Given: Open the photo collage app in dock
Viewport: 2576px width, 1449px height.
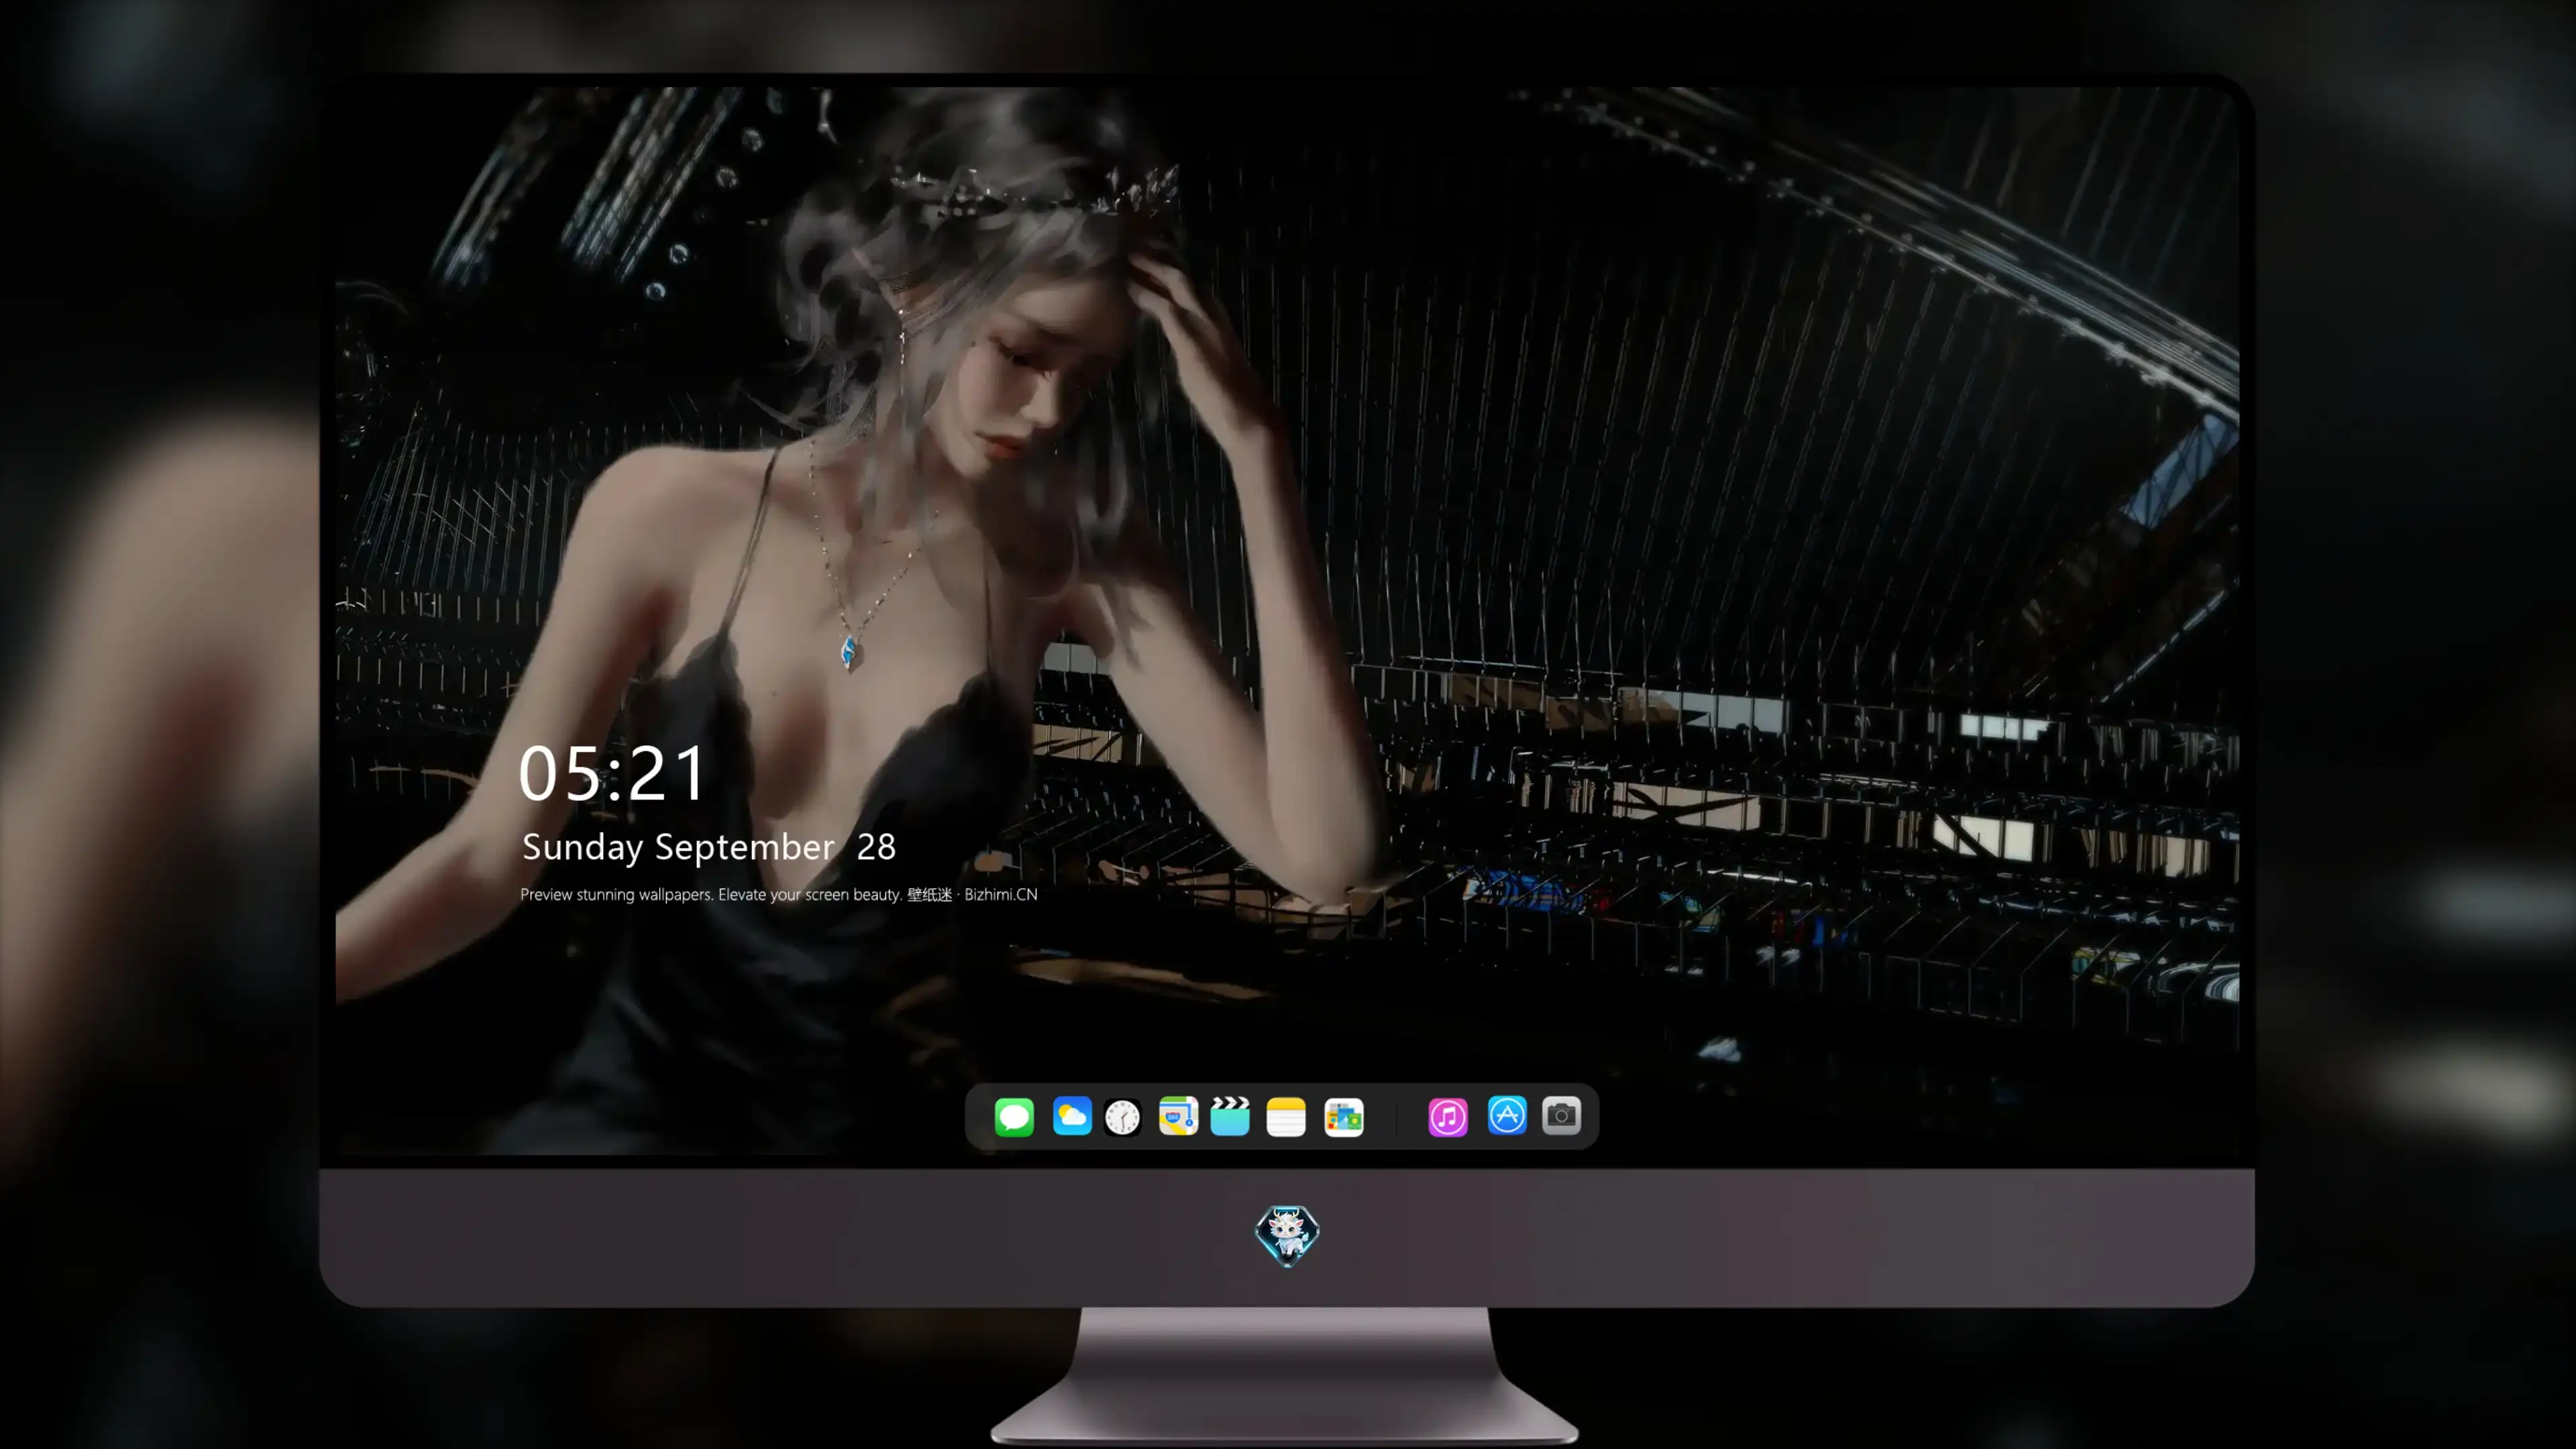Looking at the screenshot, I should pyautogui.click(x=1344, y=1117).
